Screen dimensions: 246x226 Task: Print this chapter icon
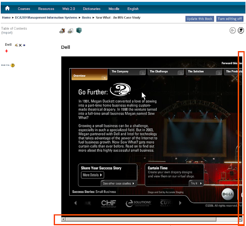70,31
